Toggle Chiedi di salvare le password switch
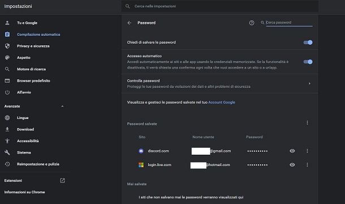345x204 pixels. (308, 42)
